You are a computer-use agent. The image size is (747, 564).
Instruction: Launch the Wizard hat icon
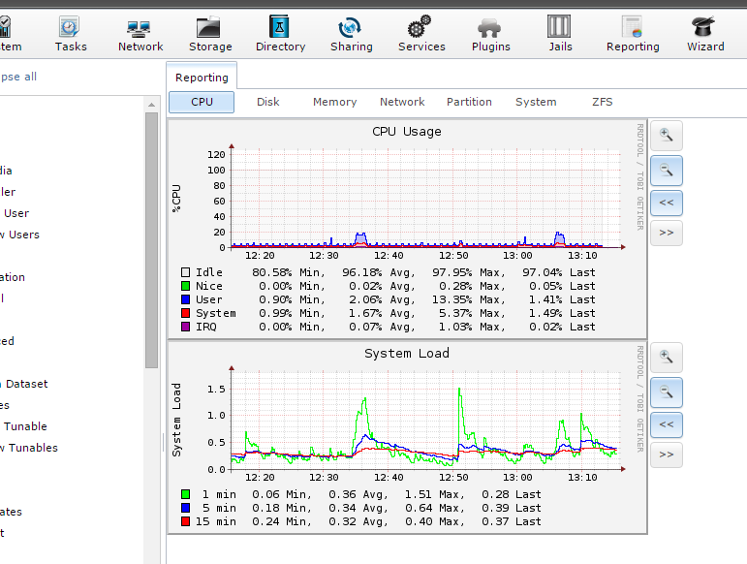tap(705, 33)
